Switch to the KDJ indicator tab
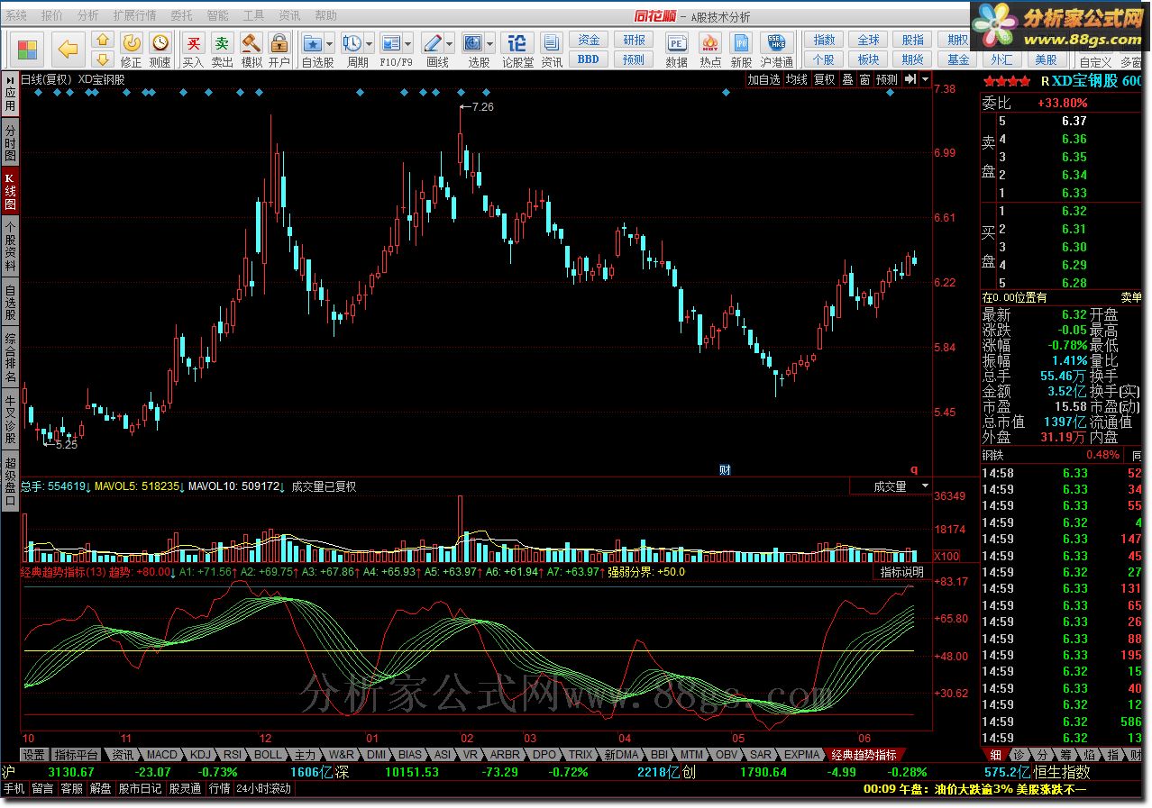The width and height of the screenshot is (1152, 808). (x=200, y=755)
